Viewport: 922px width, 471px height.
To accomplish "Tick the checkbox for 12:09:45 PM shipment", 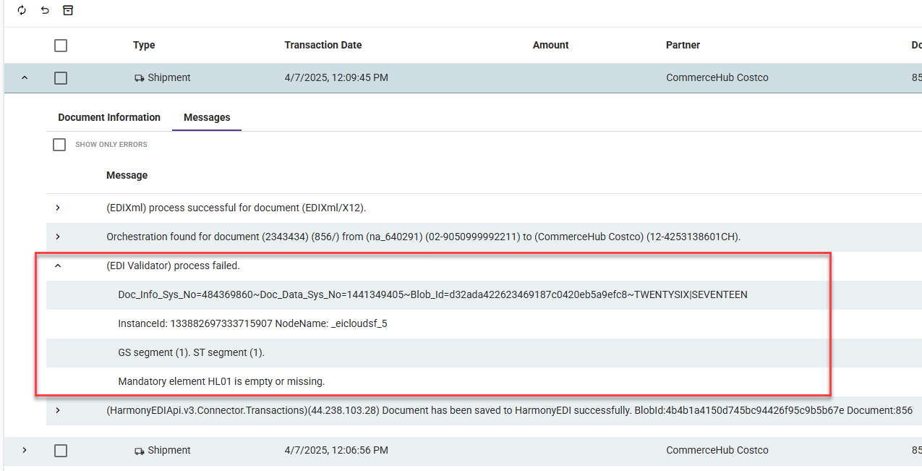I will click(x=61, y=78).
